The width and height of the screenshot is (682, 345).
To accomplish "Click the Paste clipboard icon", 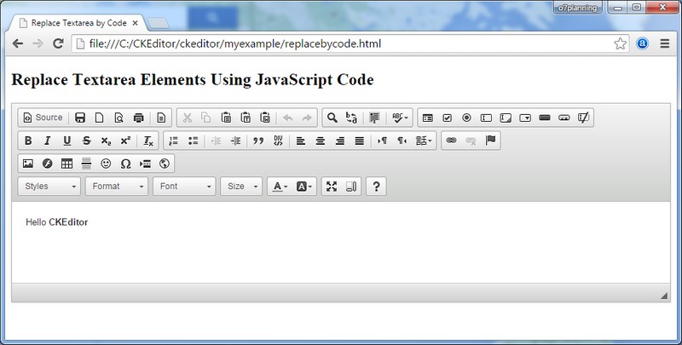I will [x=226, y=118].
